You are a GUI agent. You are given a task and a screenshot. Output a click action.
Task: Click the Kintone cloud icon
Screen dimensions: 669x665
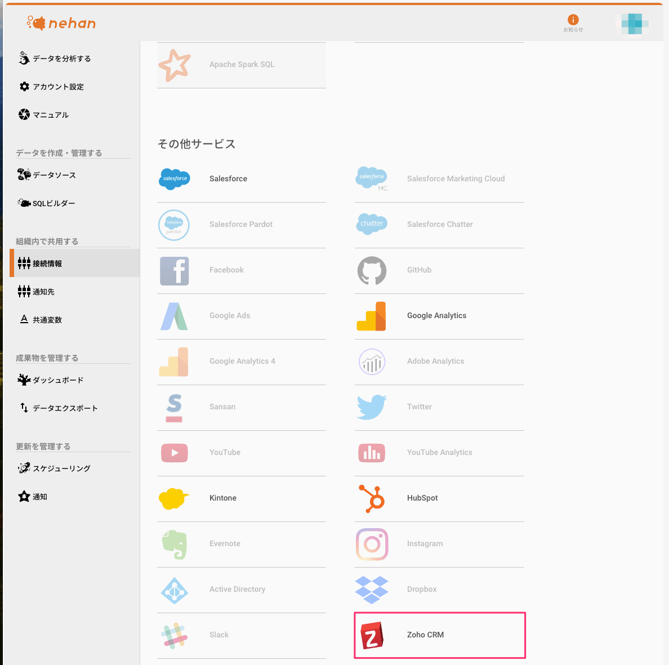(173, 499)
